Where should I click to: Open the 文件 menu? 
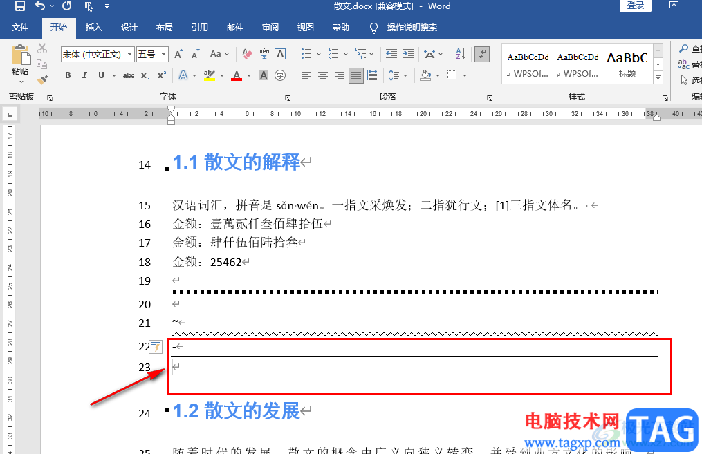[19, 27]
